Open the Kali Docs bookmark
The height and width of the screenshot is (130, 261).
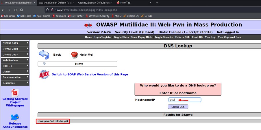click(59, 16)
